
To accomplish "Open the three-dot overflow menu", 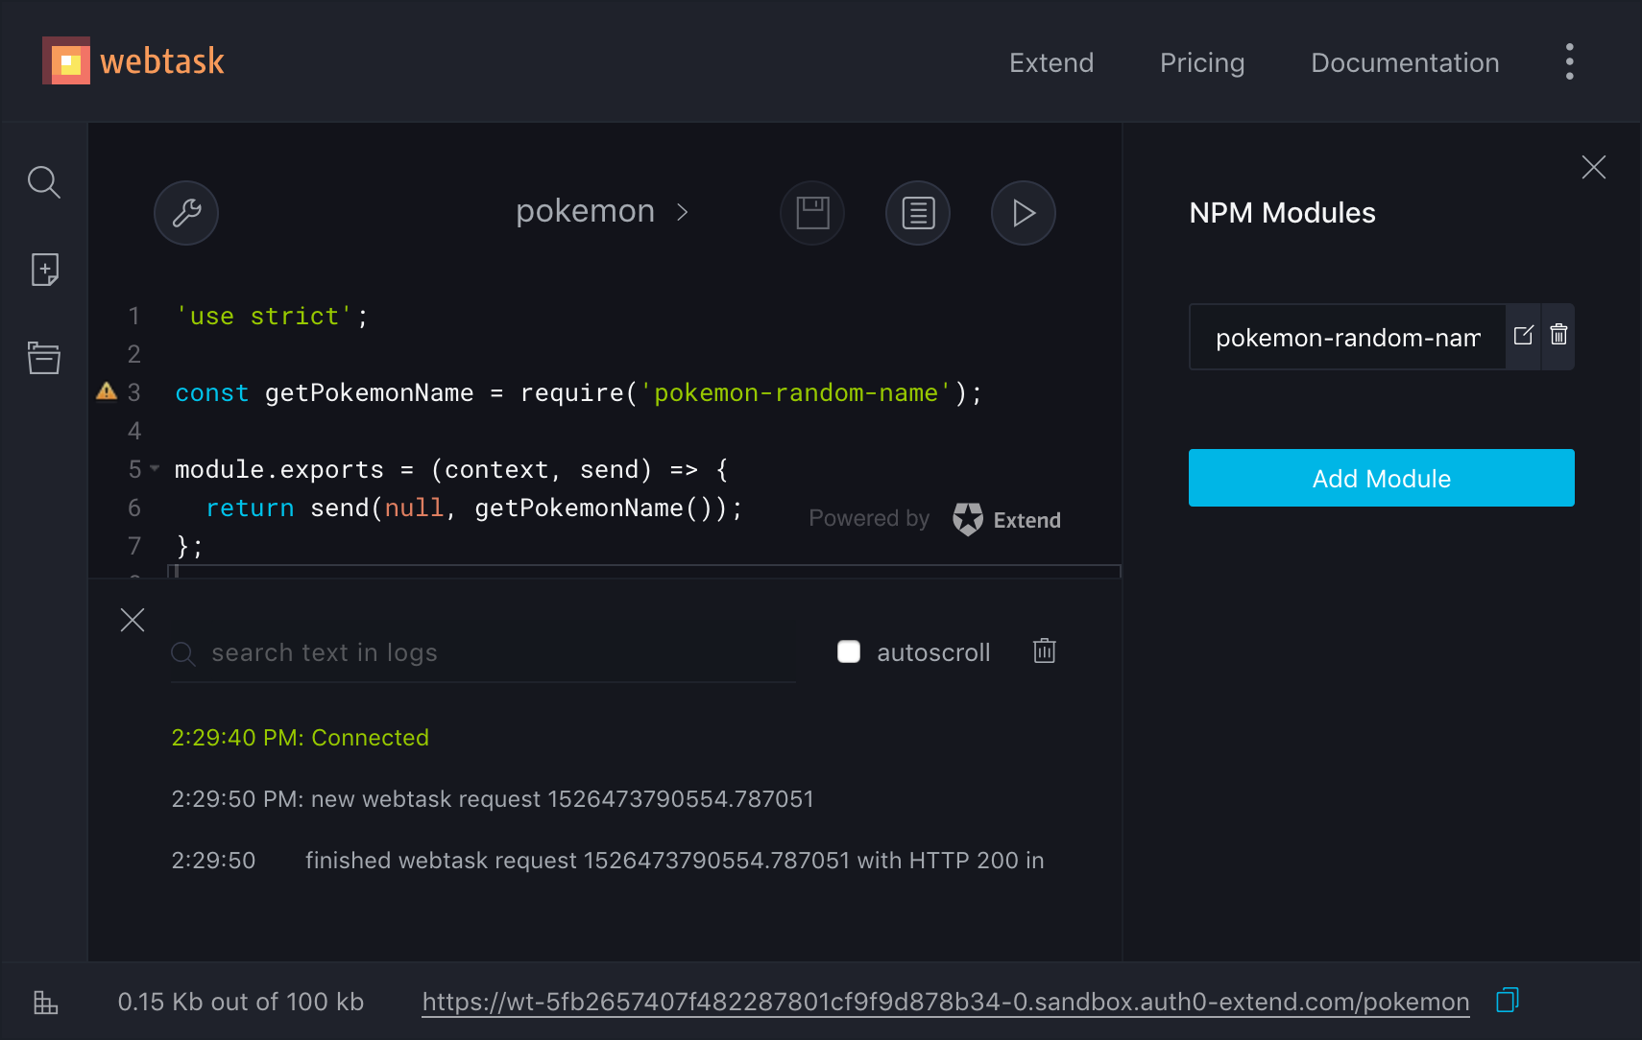I will 1569,60.
